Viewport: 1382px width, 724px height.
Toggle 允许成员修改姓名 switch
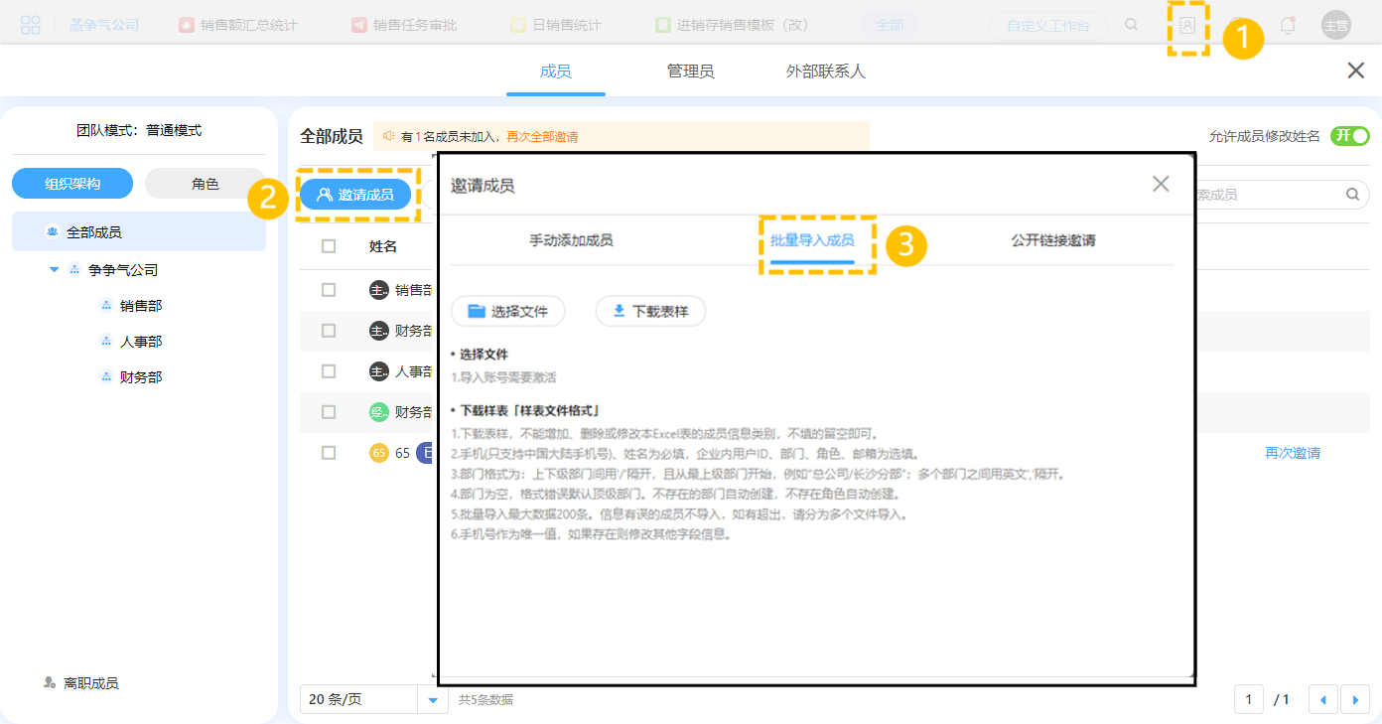click(1349, 136)
